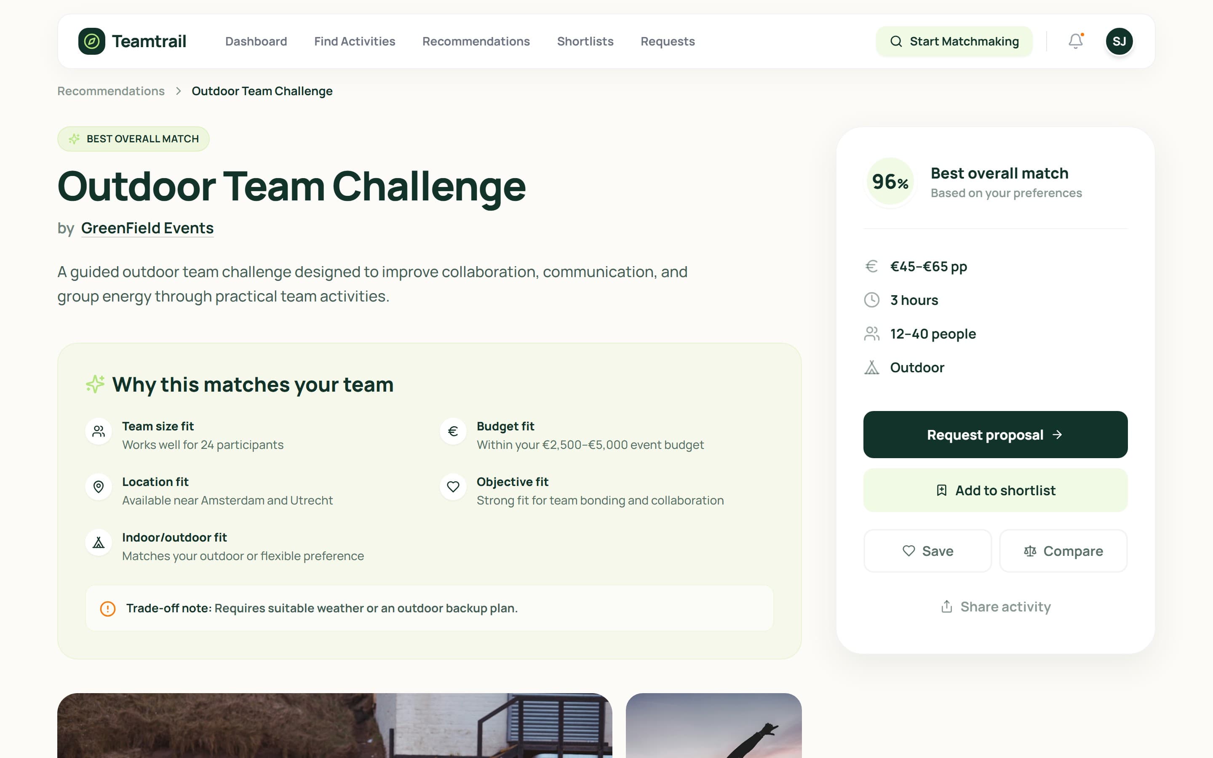Save this activity
Screen dimensions: 1213x758
(927, 551)
